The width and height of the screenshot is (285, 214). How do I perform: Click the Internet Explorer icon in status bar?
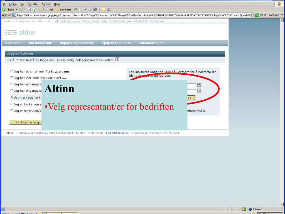[3, 209]
